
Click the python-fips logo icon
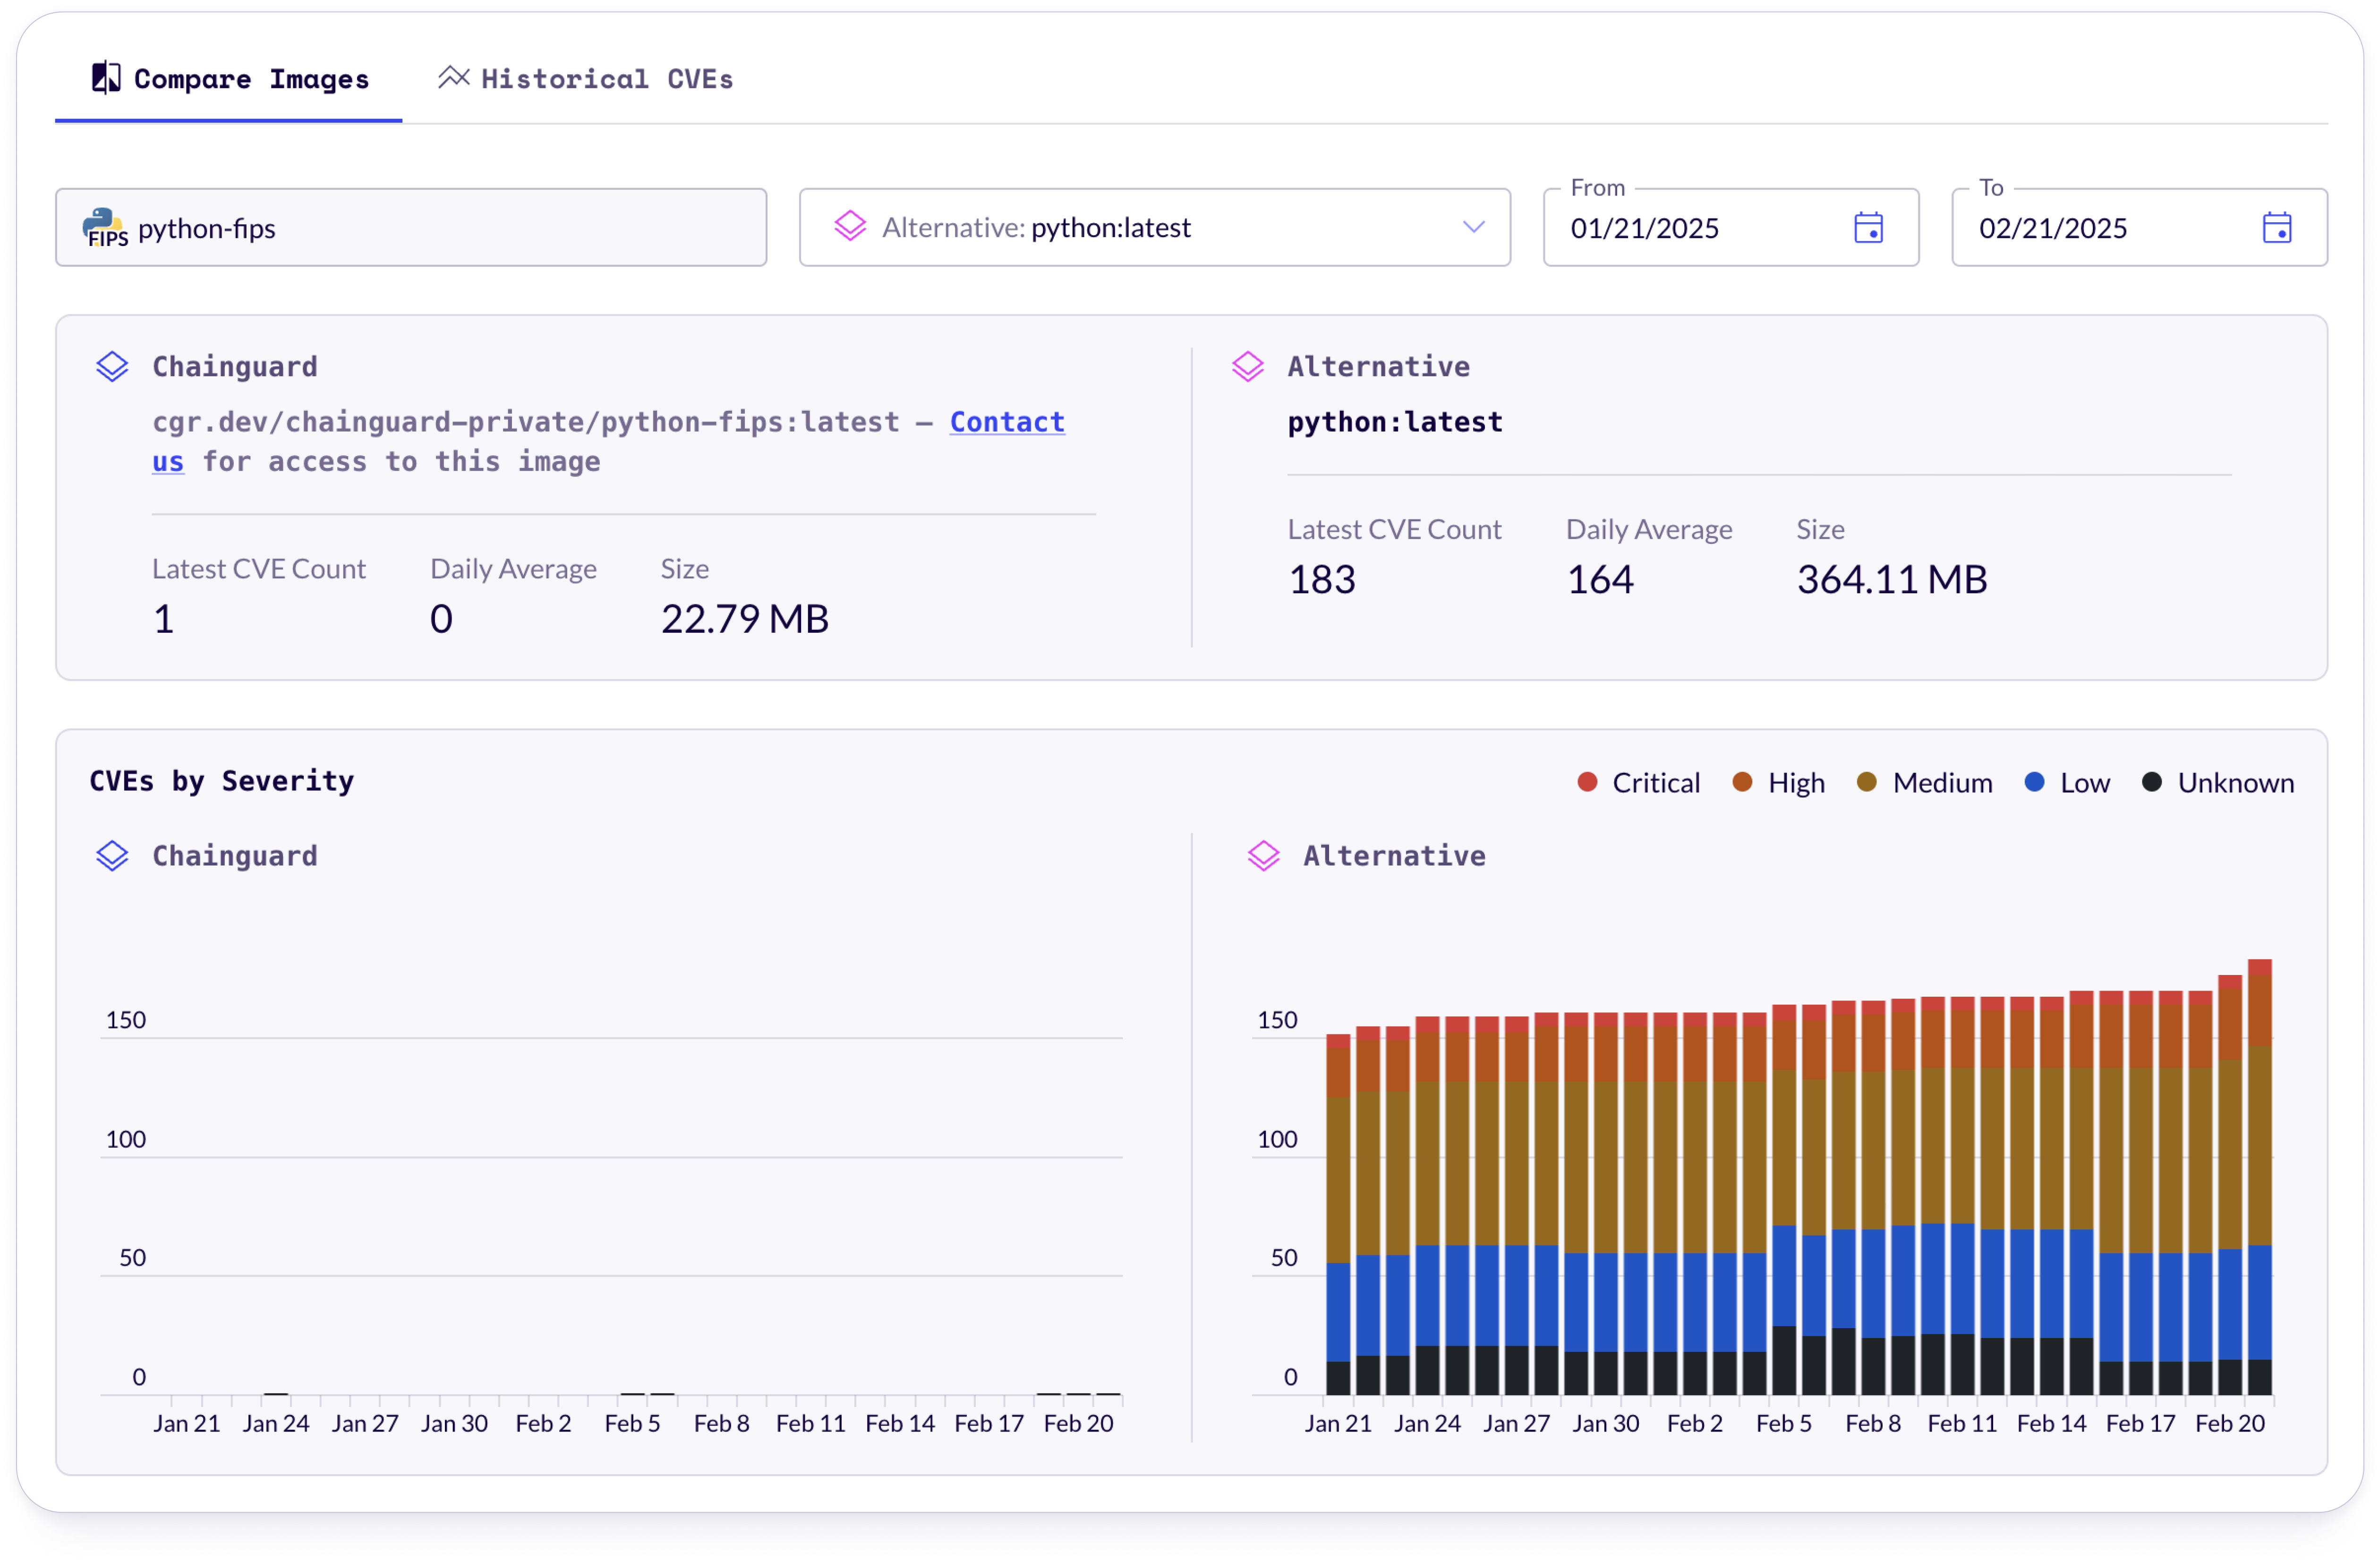point(104,228)
